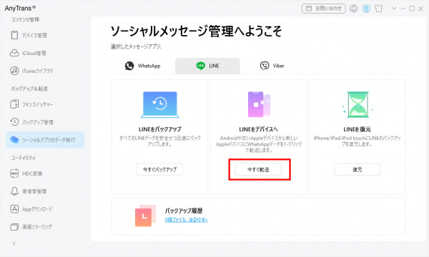This screenshot has height=257, width=429.
Task: Select フォンスイッチャー in the sidebar
Action: [31, 104]
